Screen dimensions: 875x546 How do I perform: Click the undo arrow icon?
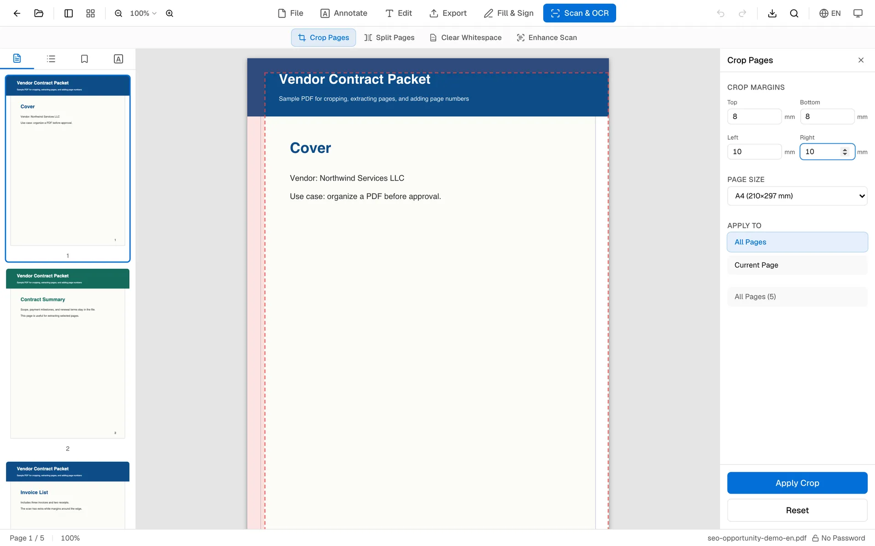(x=721, y=13)
